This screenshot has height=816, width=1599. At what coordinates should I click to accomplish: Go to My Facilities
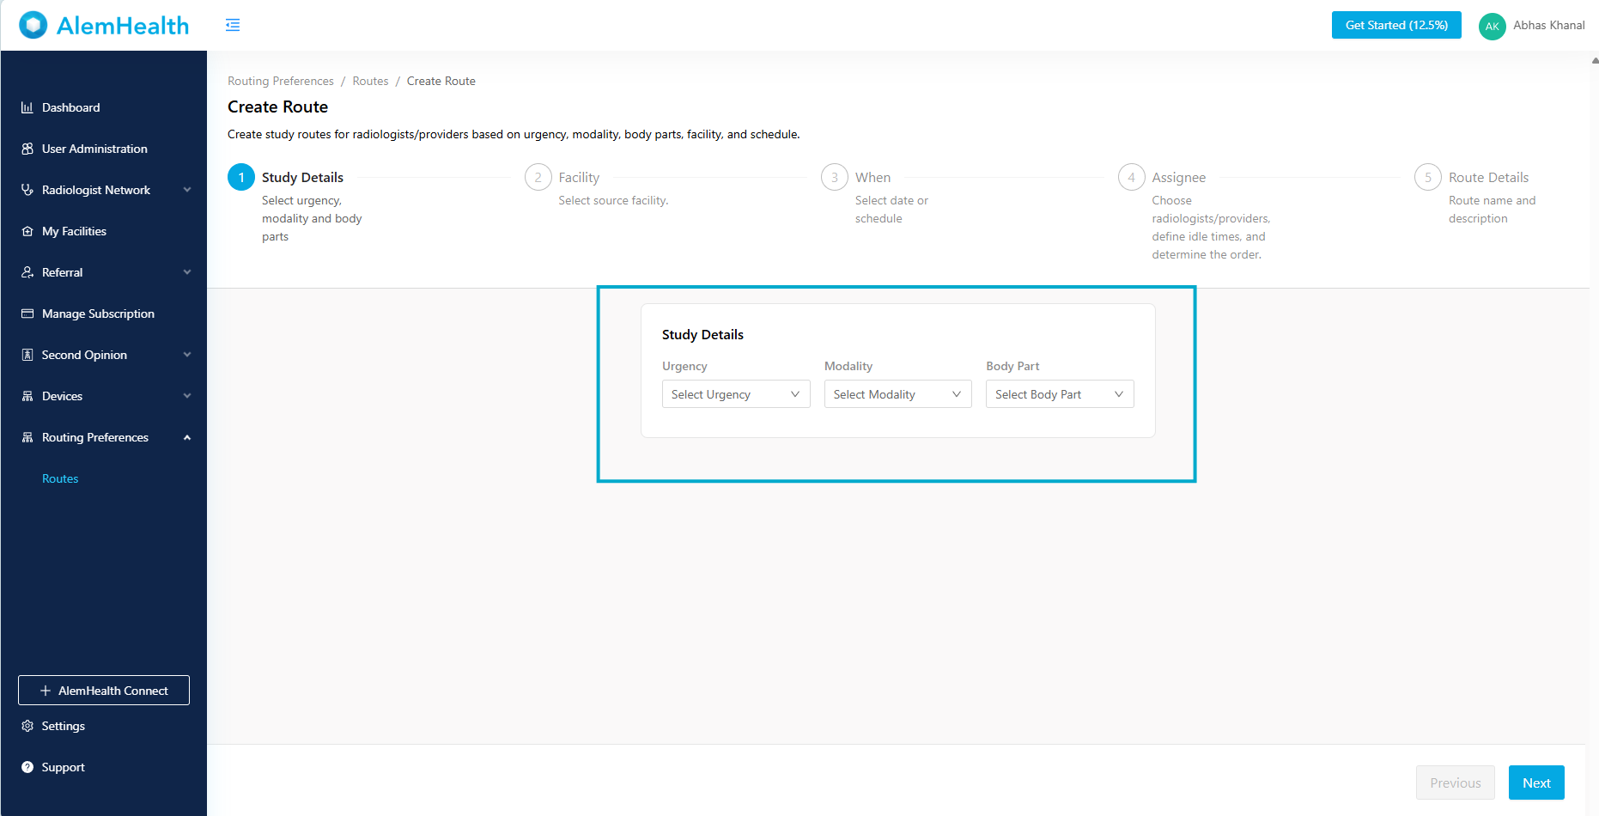tap(103, 231)
